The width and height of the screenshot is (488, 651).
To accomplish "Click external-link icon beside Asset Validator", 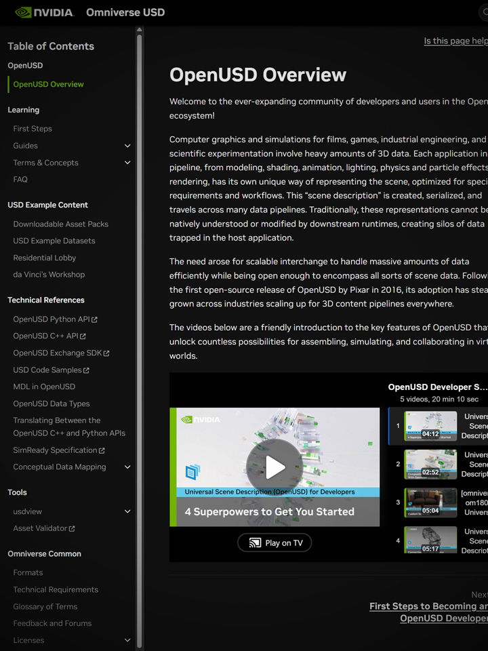I will point(72,529).
